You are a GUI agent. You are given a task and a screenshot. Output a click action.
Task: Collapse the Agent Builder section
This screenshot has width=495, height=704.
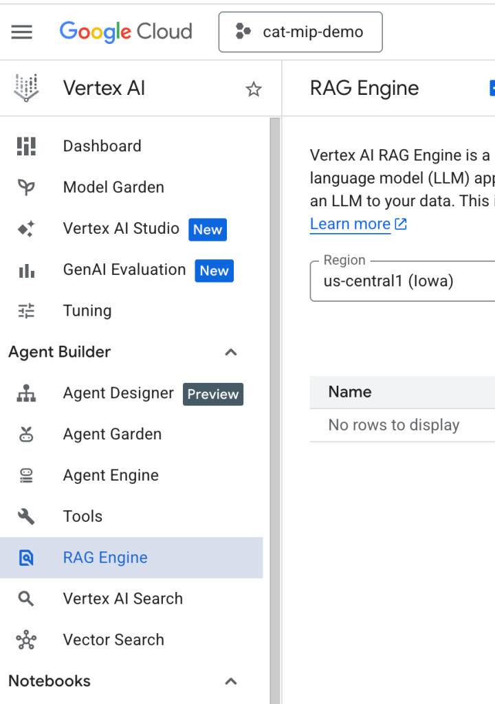point(231,352)
